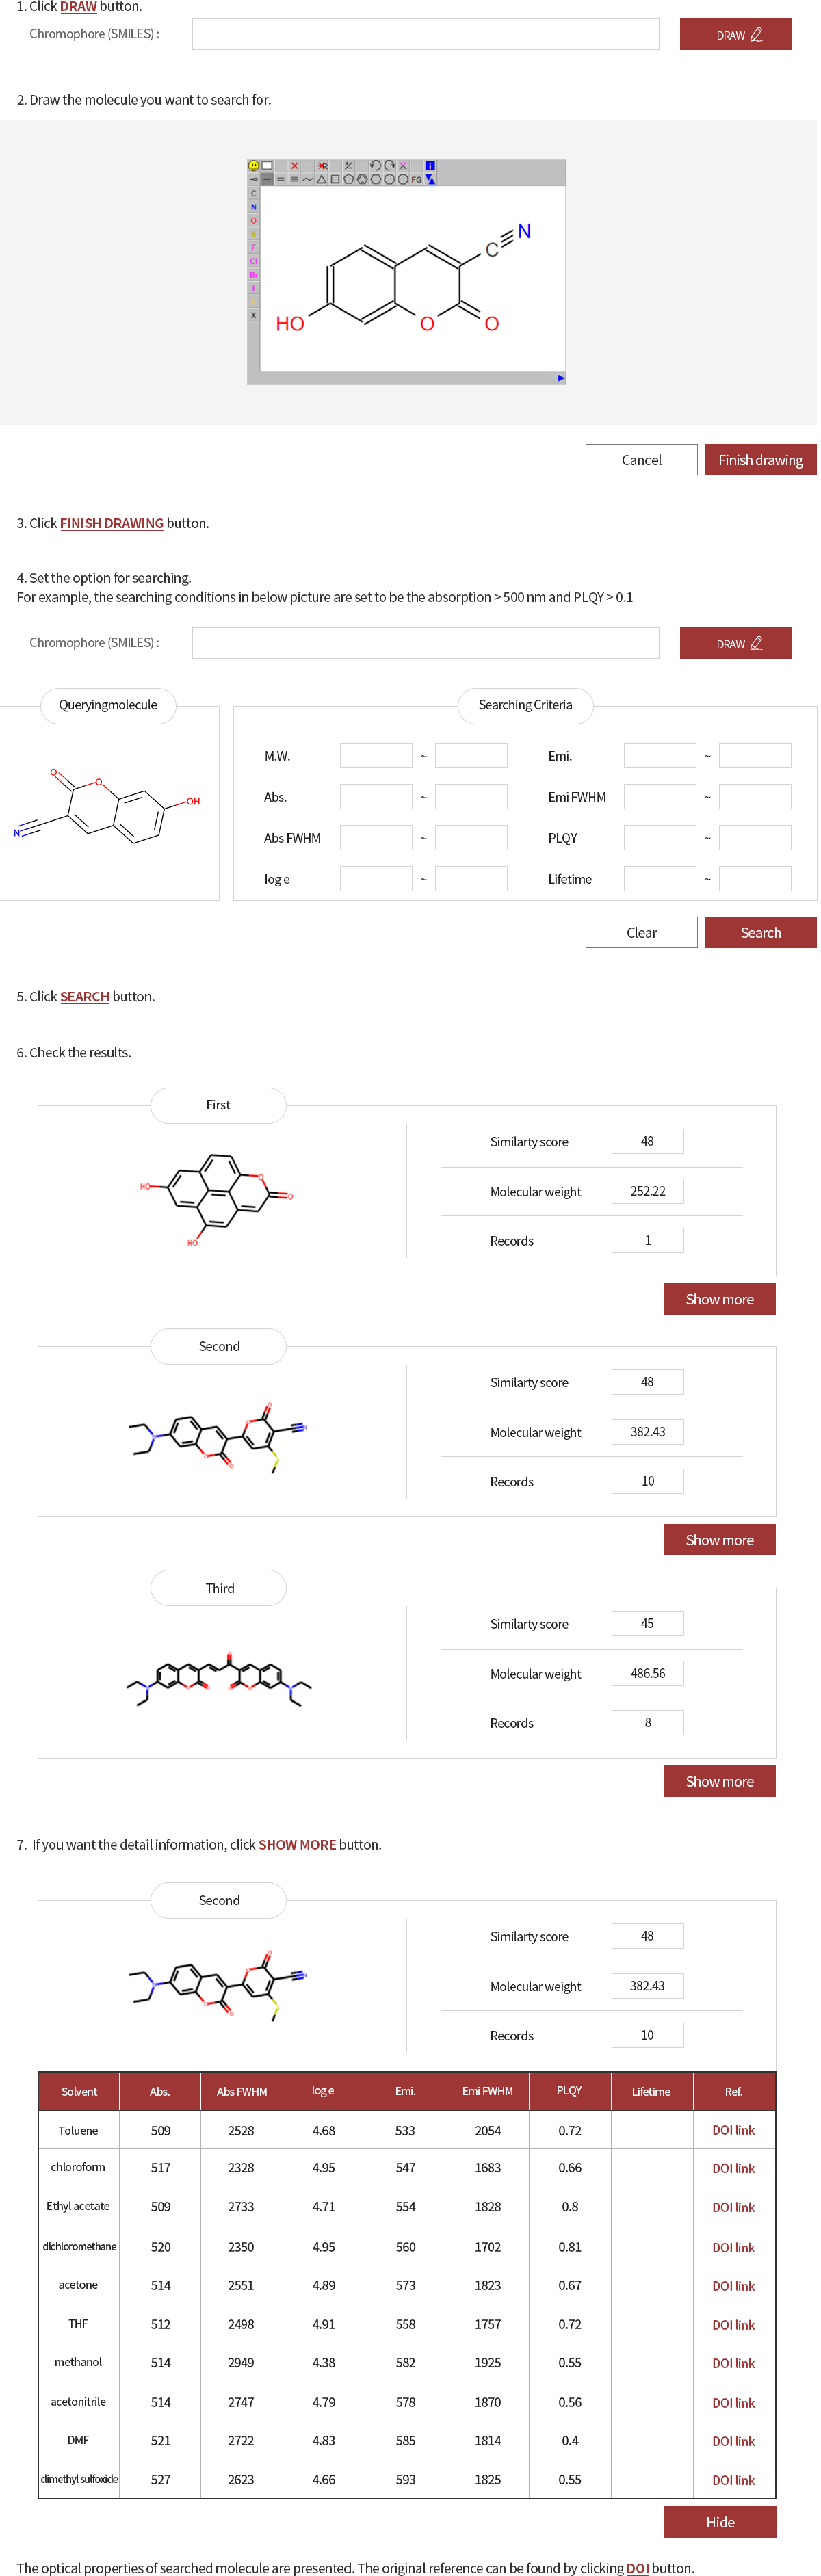Click the top DRAW button
This screenshot has width=821, height=2576.
(735, 35)
